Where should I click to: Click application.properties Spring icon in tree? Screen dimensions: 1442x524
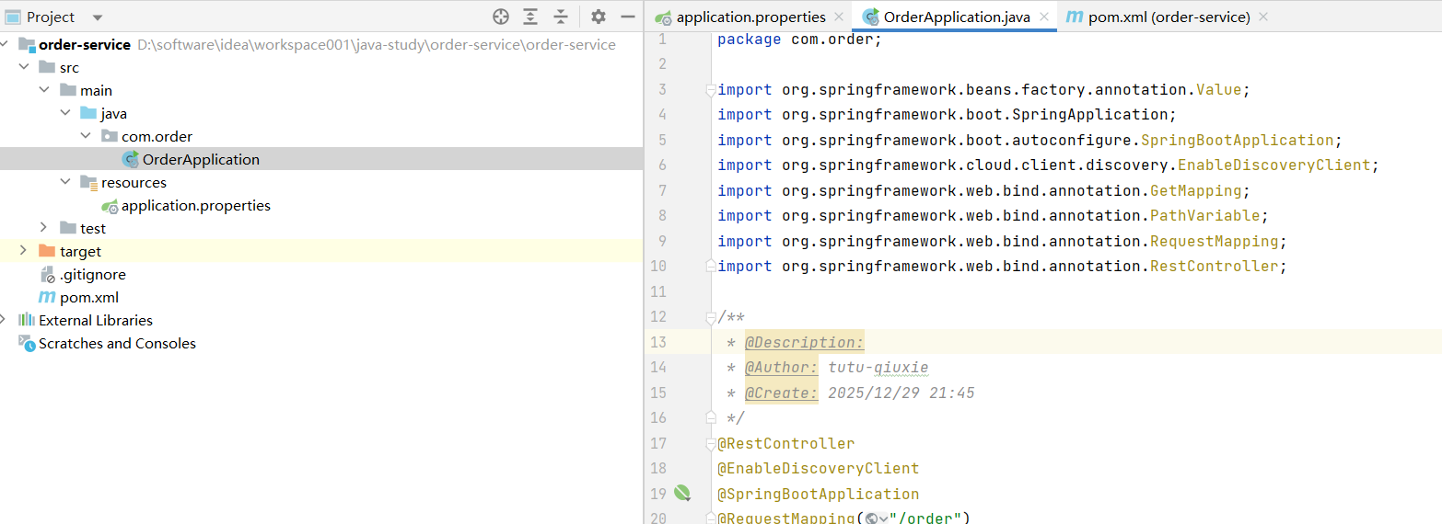pos(110,206)
